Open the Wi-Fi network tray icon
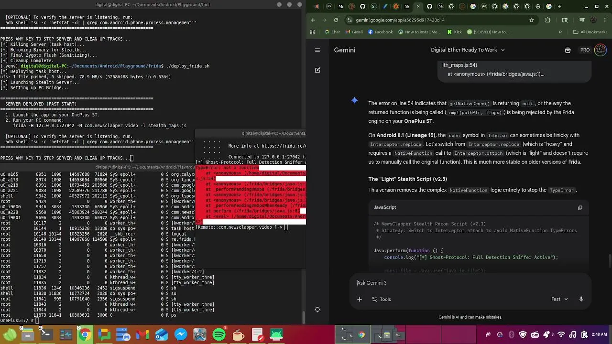The width and height of the screenshot is (612, 344). tap(562, 335)
